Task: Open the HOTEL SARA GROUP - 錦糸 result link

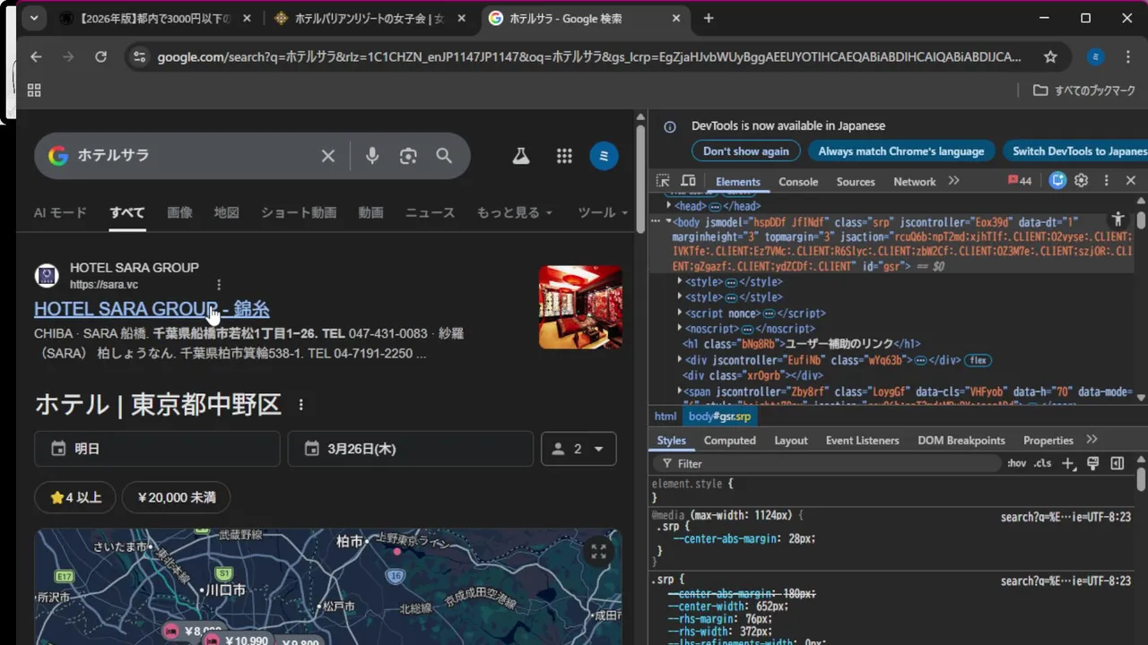Action: point(152,309)
